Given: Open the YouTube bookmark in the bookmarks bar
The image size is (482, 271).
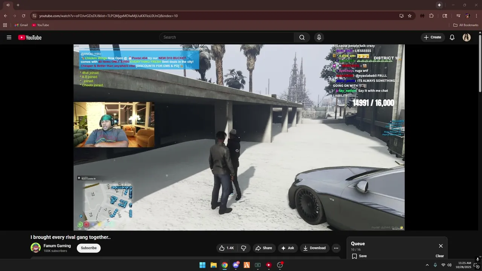Looking at the screenshot, I should [x=41, y=25].
